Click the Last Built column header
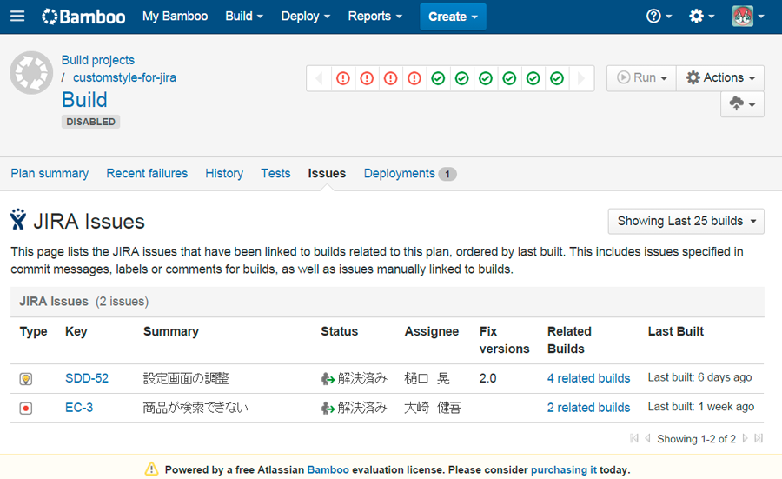Viewport: 782px width, 479px height. pyautogui.click(x=676, y=331)
